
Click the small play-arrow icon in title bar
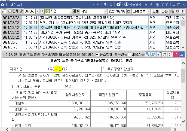(93, 5)
